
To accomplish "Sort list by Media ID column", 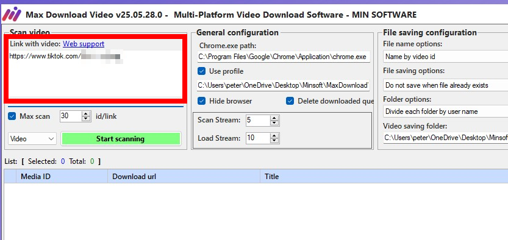I will click(x=62, y=176).
